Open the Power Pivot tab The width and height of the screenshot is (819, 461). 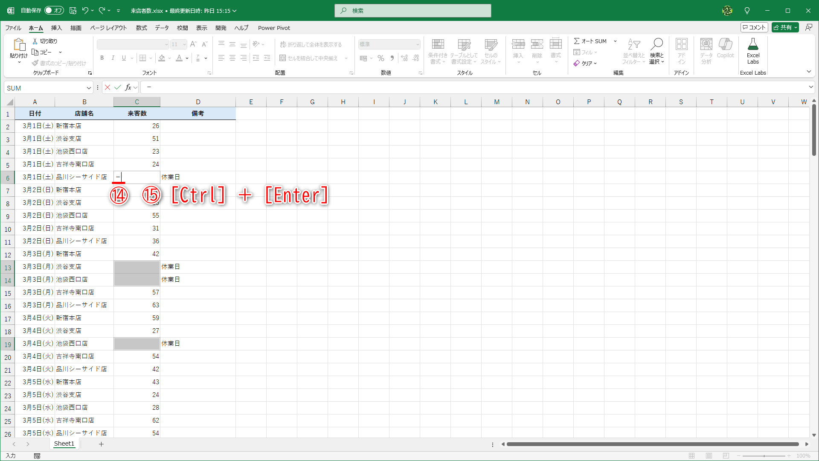coord(274,28)
